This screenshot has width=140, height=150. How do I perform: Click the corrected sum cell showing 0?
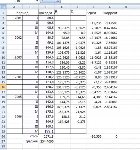point(110,136)
